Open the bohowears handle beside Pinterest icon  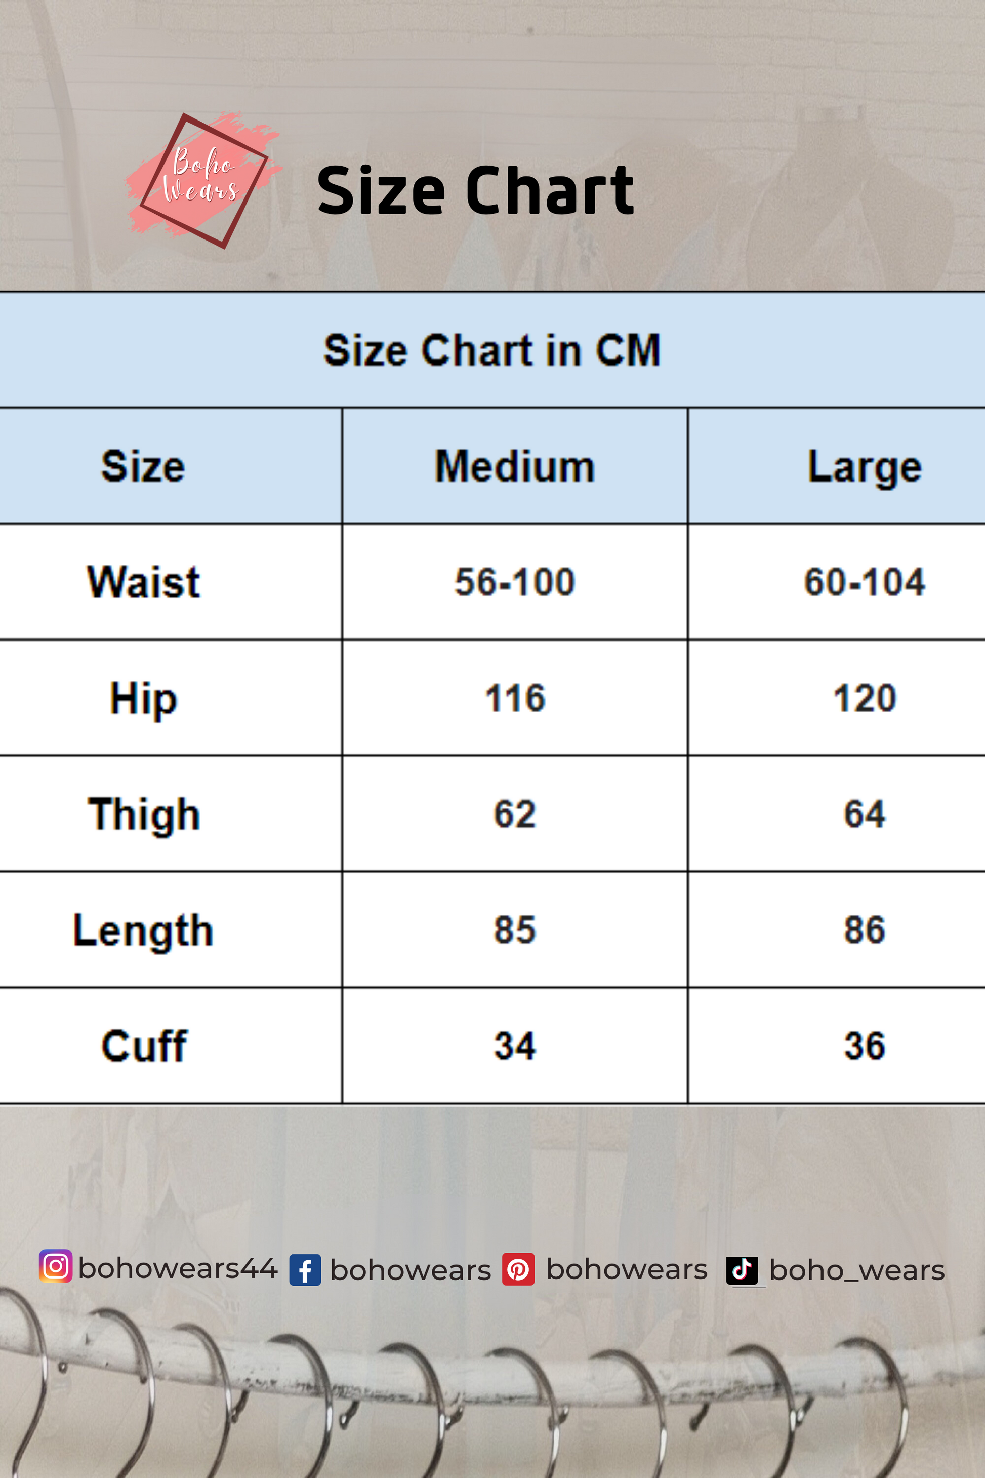[627, 1269]
